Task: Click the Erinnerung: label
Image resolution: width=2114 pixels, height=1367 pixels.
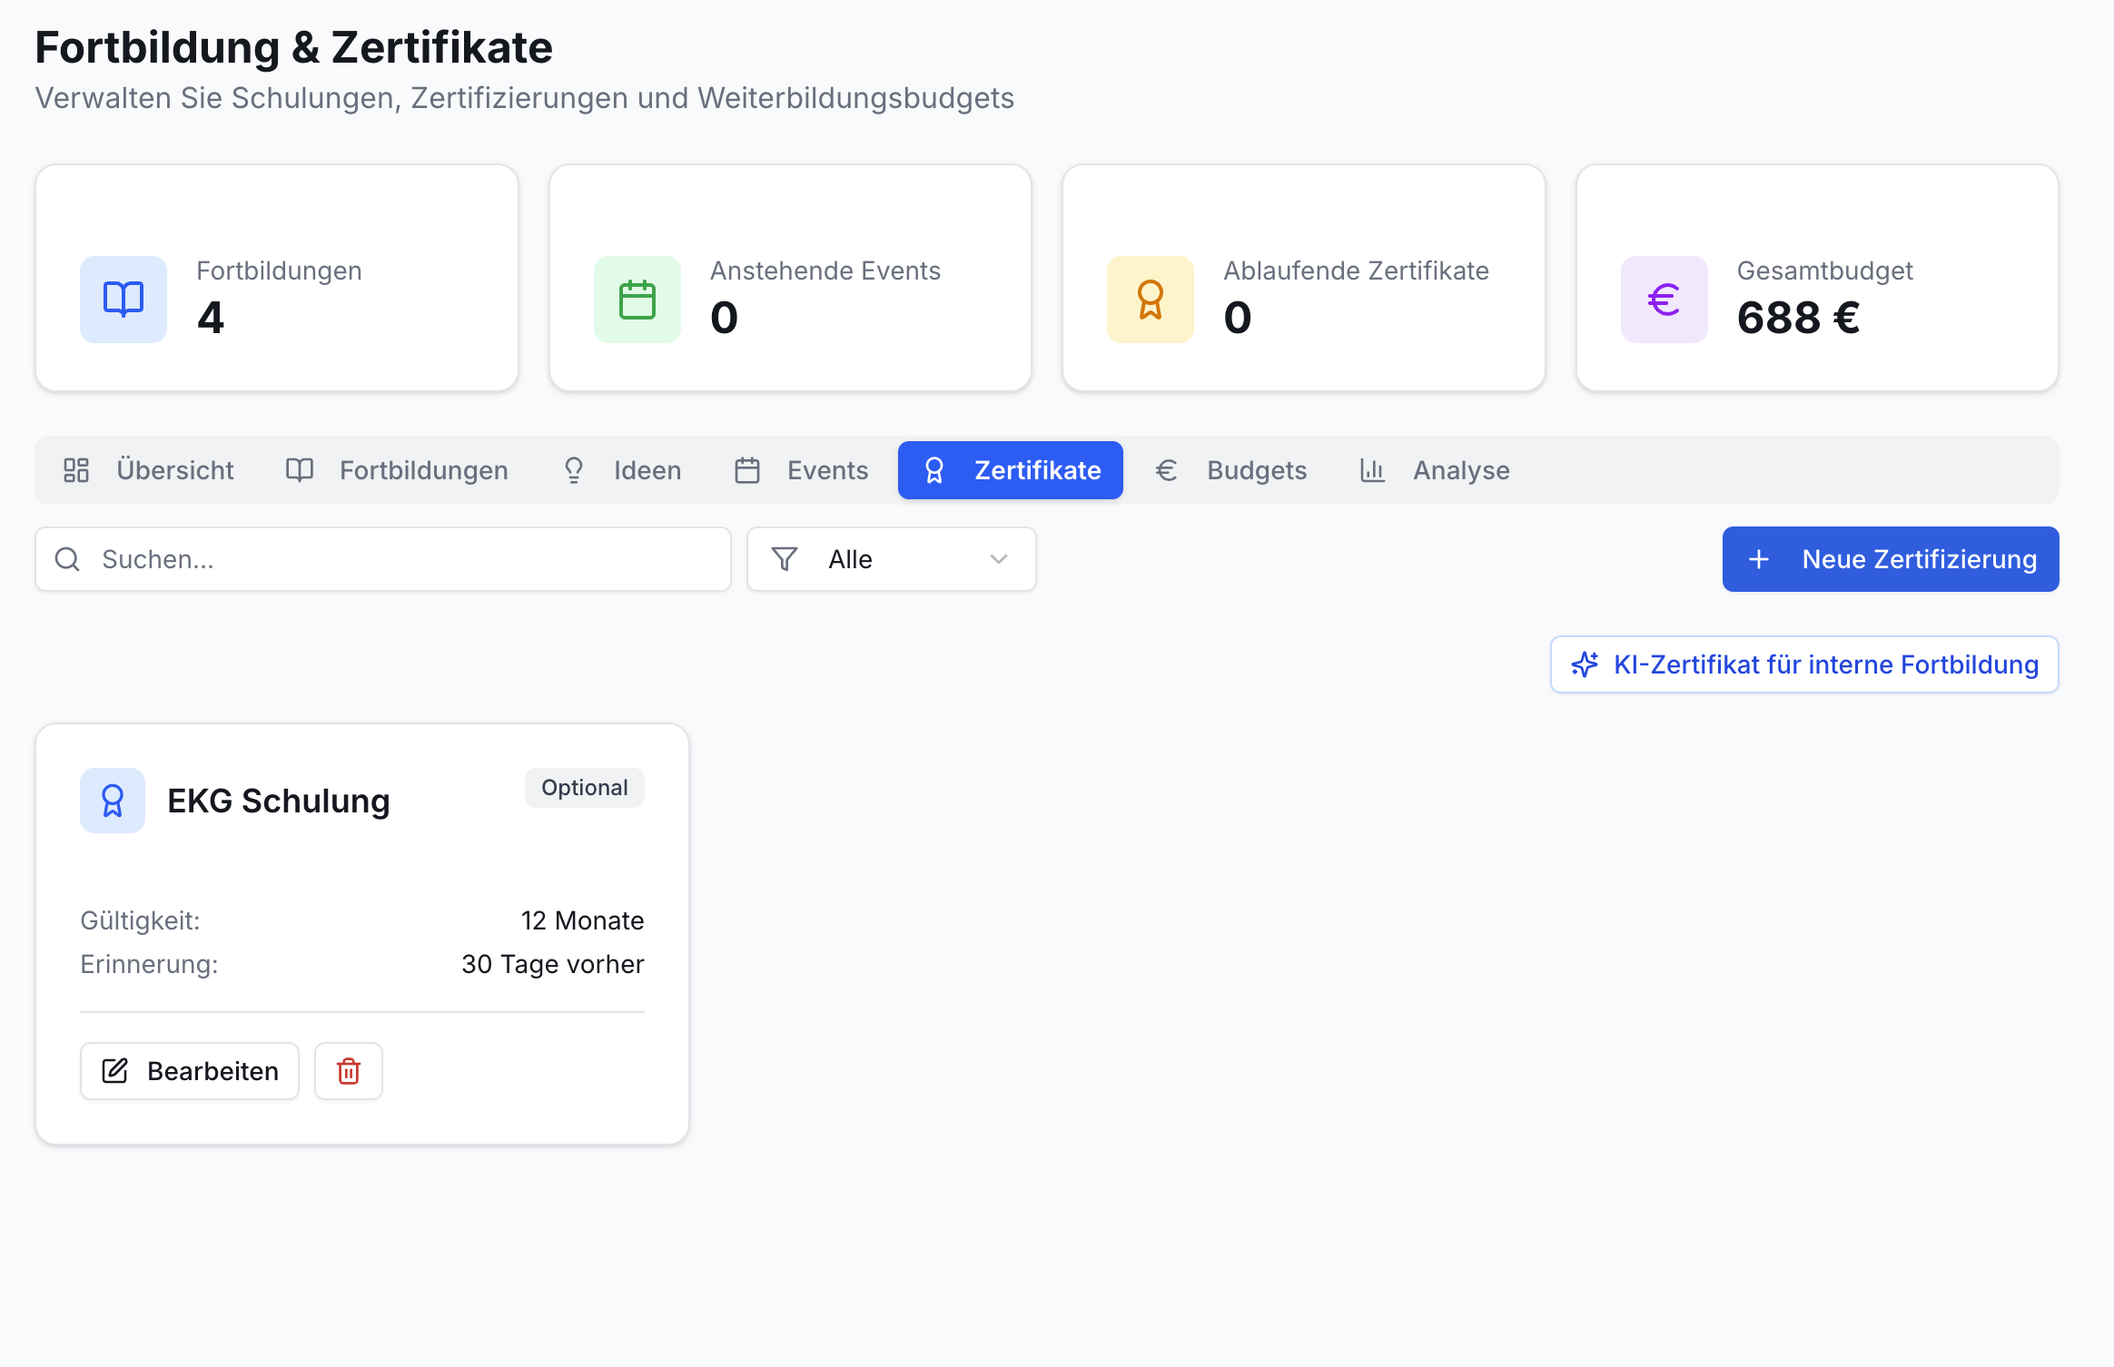Action: (x=149, y=964)
